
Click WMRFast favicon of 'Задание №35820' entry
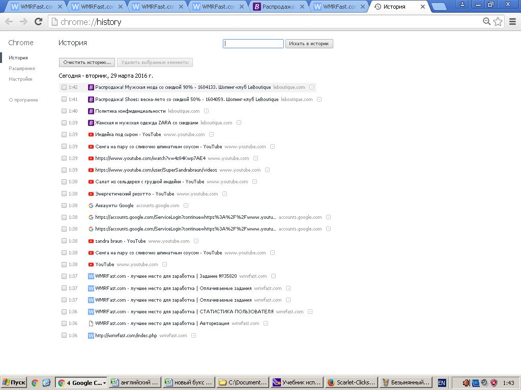click(x=91, y=276)
